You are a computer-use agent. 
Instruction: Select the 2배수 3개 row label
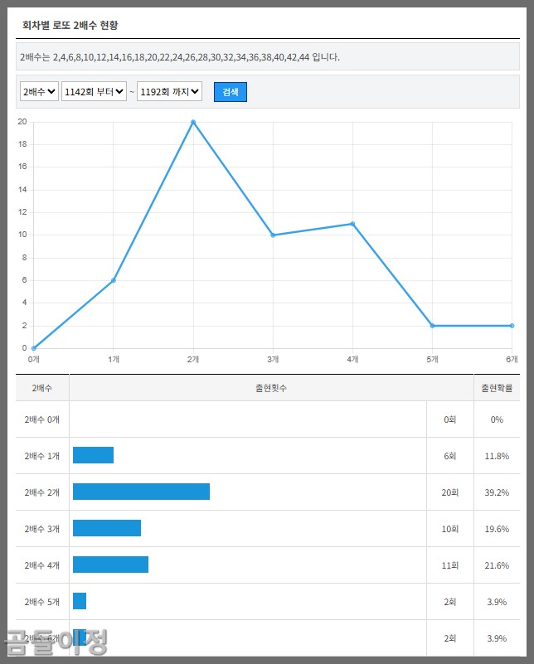42,529
